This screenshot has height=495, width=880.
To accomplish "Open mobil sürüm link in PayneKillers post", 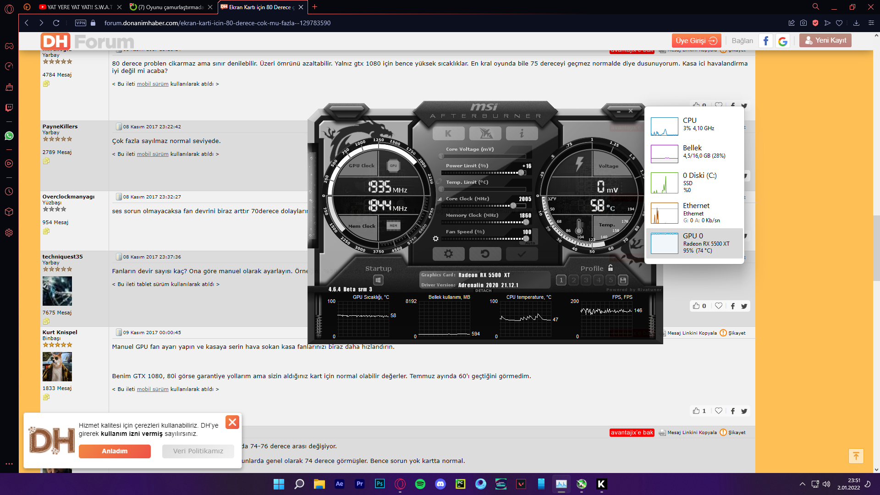I will click(153, 154).
